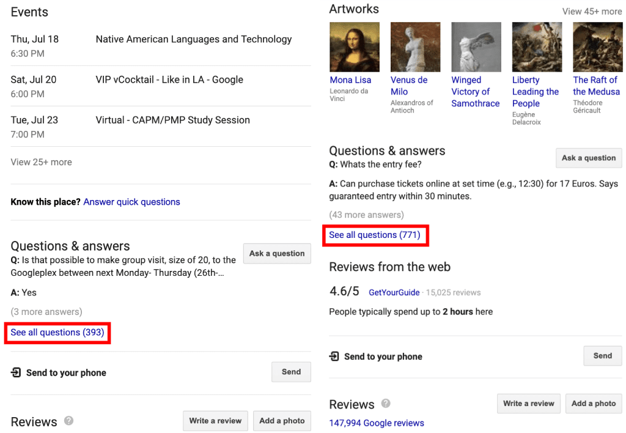Click Ask a question button under Artworks

click(x=589, y=158)
